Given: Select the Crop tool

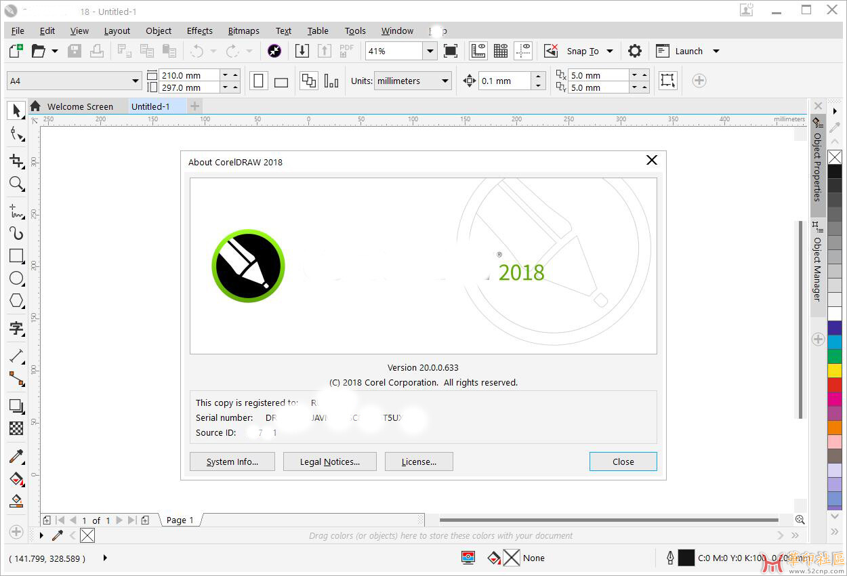Looking at the screenshot, I should 17,161.
